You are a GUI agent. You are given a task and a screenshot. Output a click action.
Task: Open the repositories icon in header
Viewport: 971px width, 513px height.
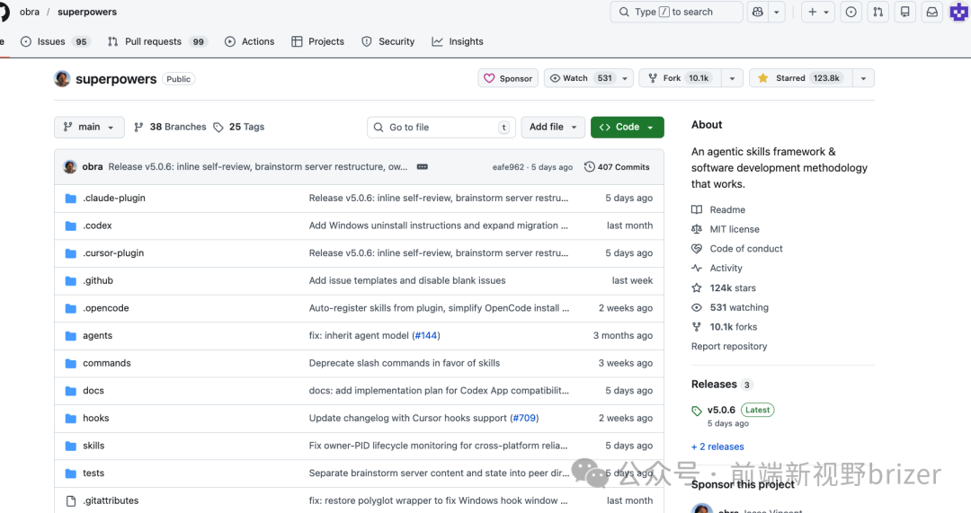pos(904,12)
